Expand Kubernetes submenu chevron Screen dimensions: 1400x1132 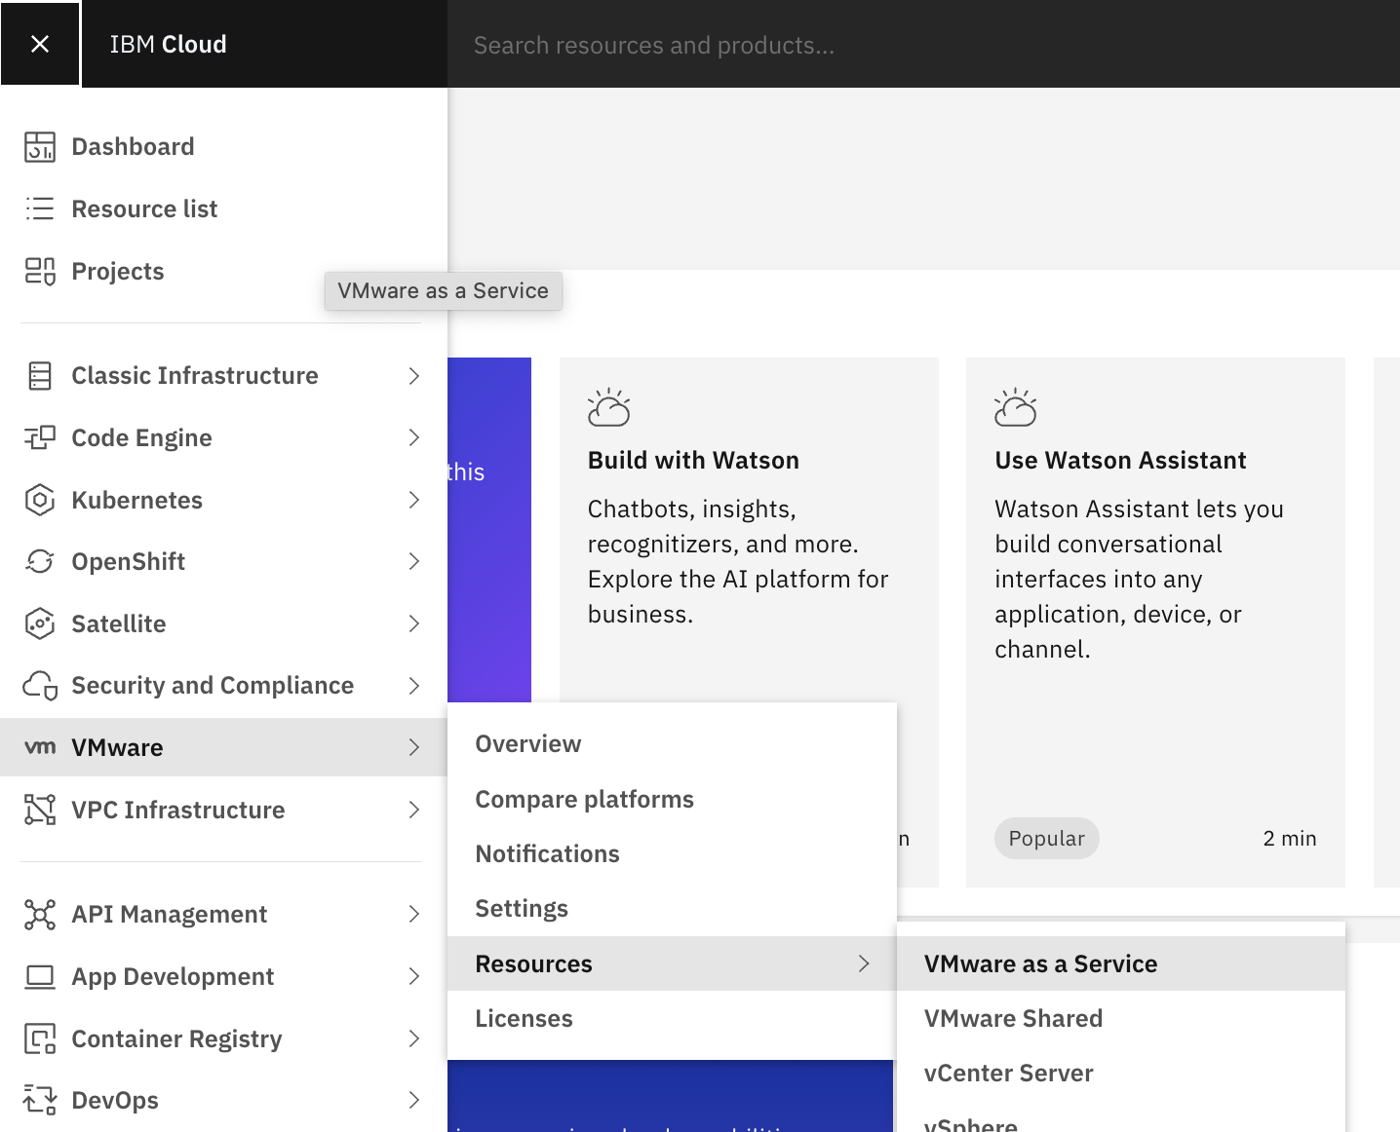coord(414,500)
